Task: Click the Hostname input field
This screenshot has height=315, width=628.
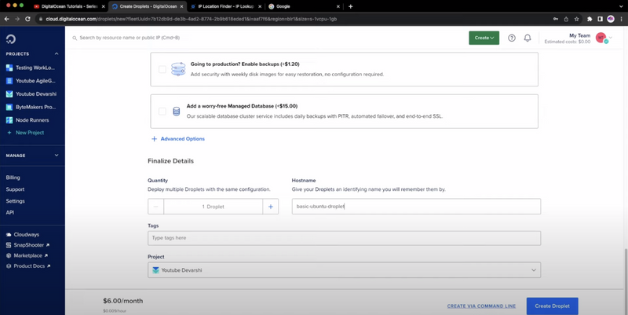Action: (416, 207)
